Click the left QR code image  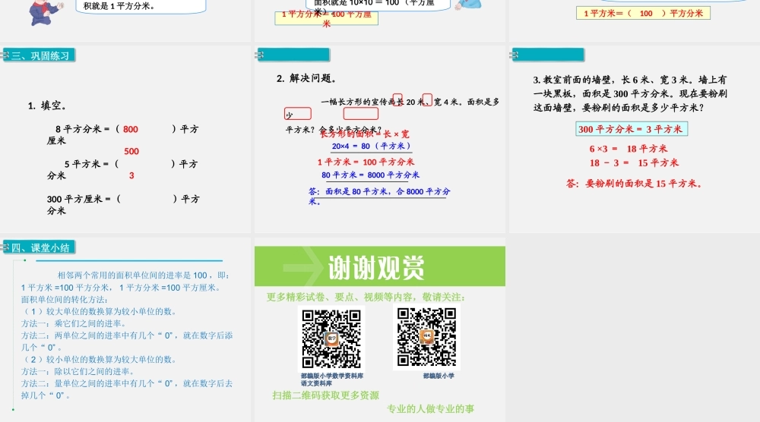pyautogui.click(x=331, y=338)
